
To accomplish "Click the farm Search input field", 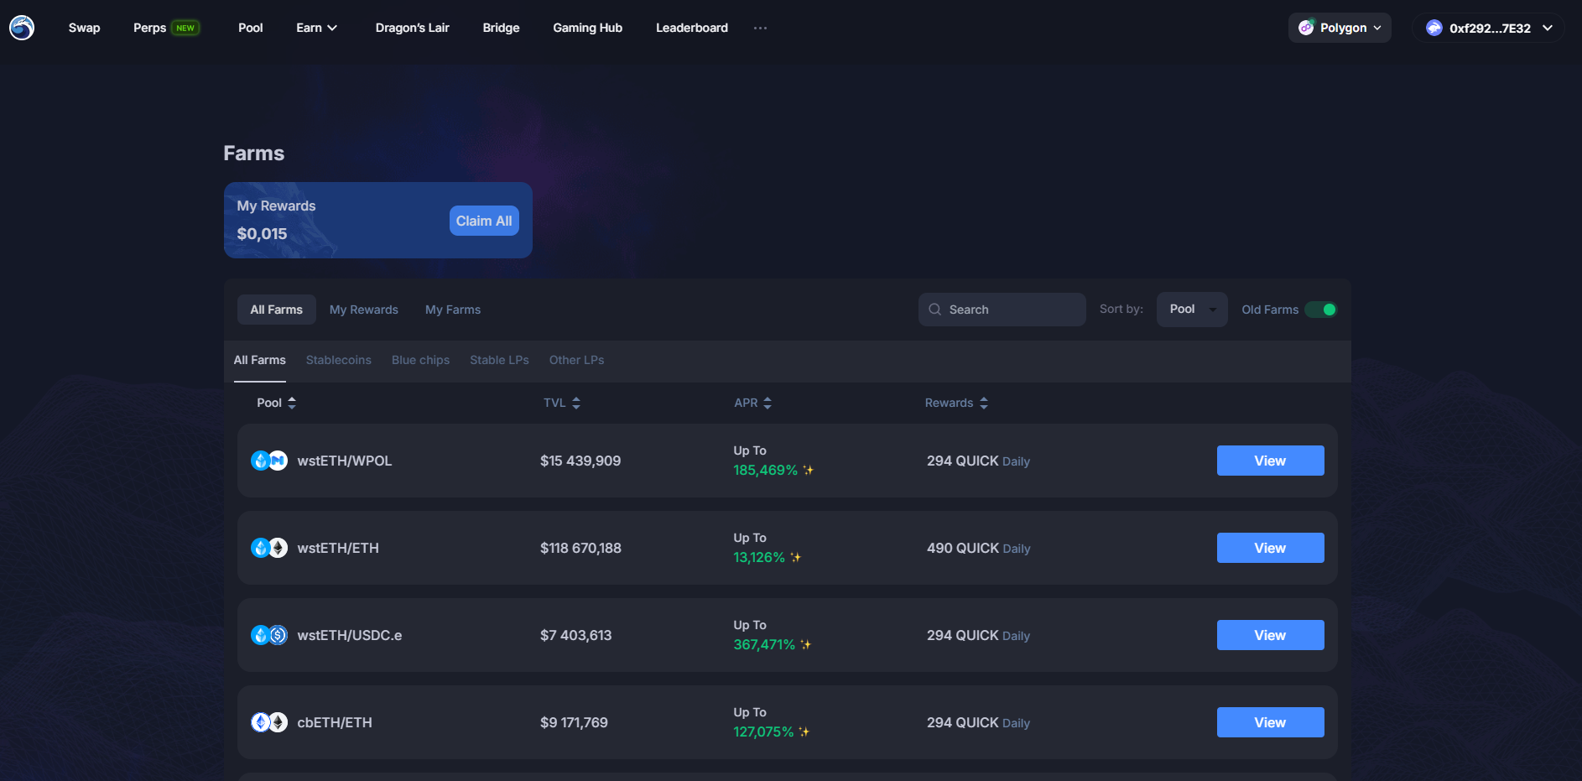I will coord(1002,310).
